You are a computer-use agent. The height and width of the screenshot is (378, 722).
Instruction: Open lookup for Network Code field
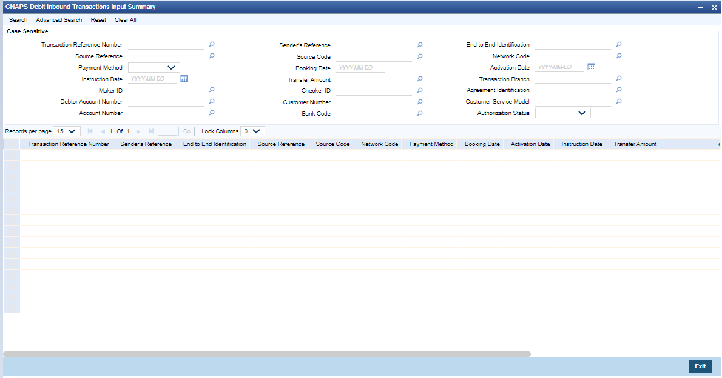click(619, 56)
